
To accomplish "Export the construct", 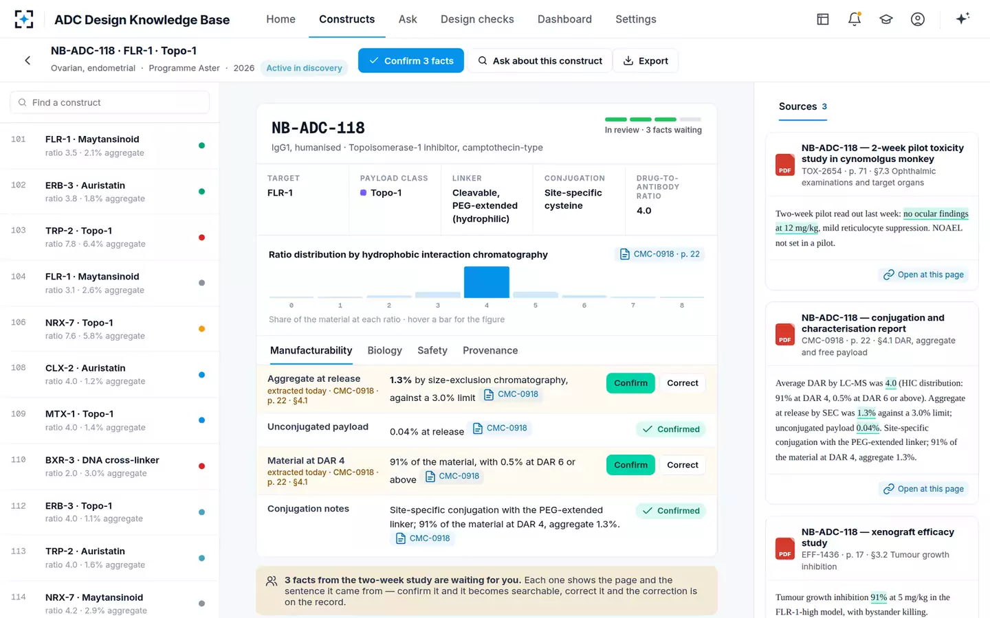I will [x=646, y=60].
